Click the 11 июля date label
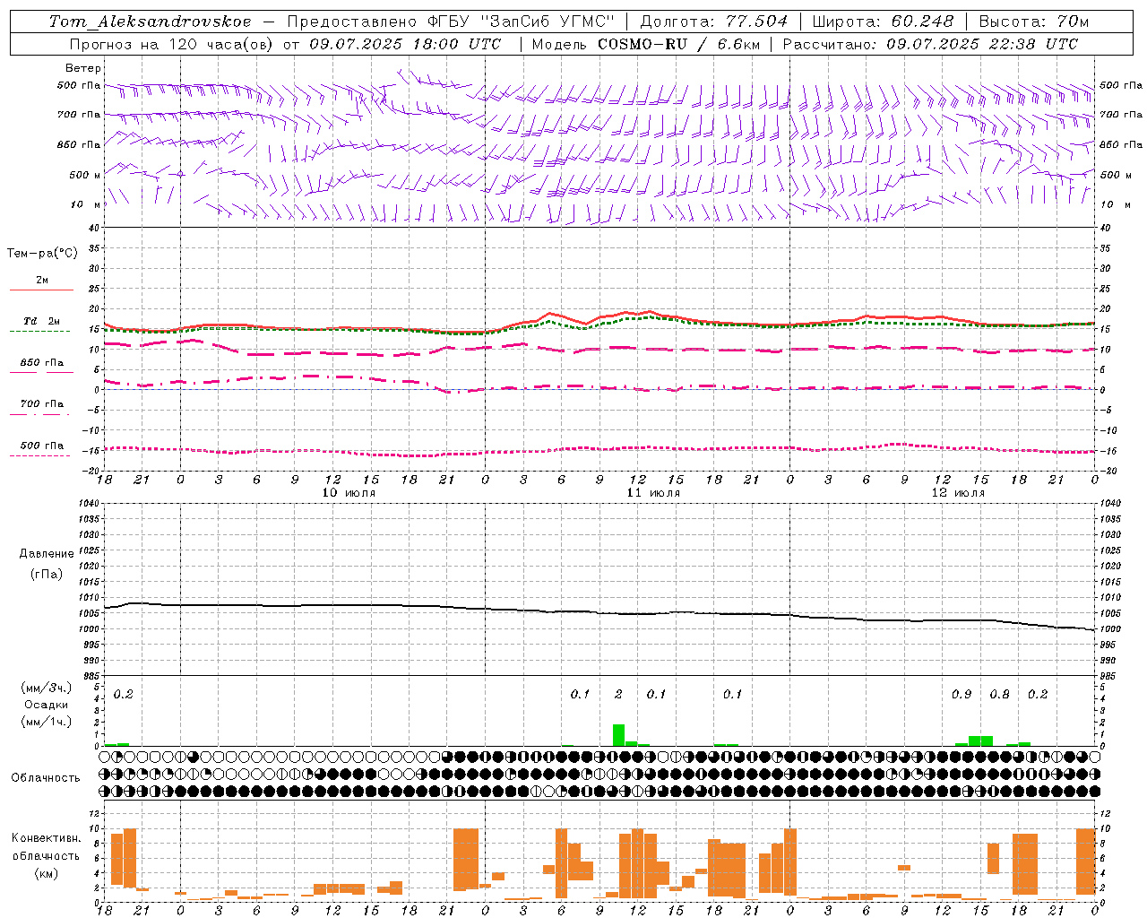The image size is (1147, 918). (653, 493)
